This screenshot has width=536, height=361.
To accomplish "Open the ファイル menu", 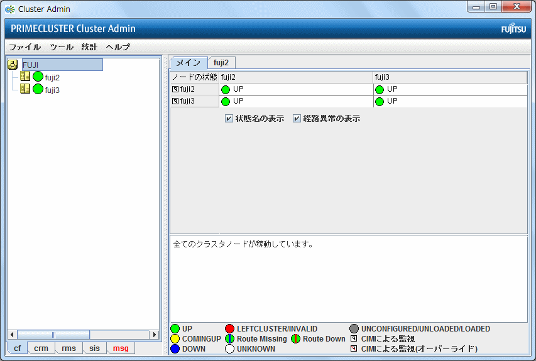I will click(x=25, y=47).
